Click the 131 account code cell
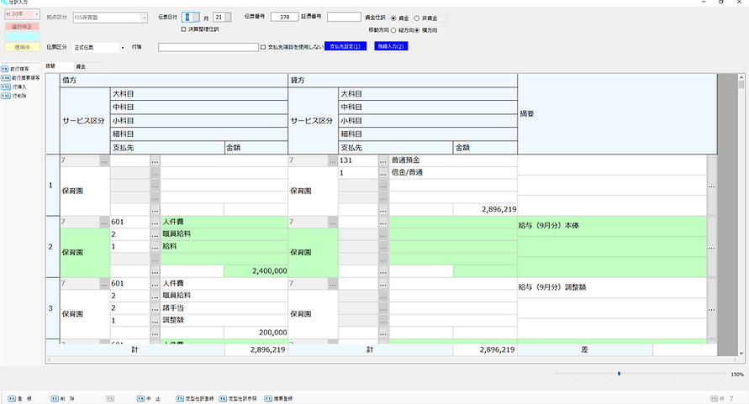 (358, 161)
